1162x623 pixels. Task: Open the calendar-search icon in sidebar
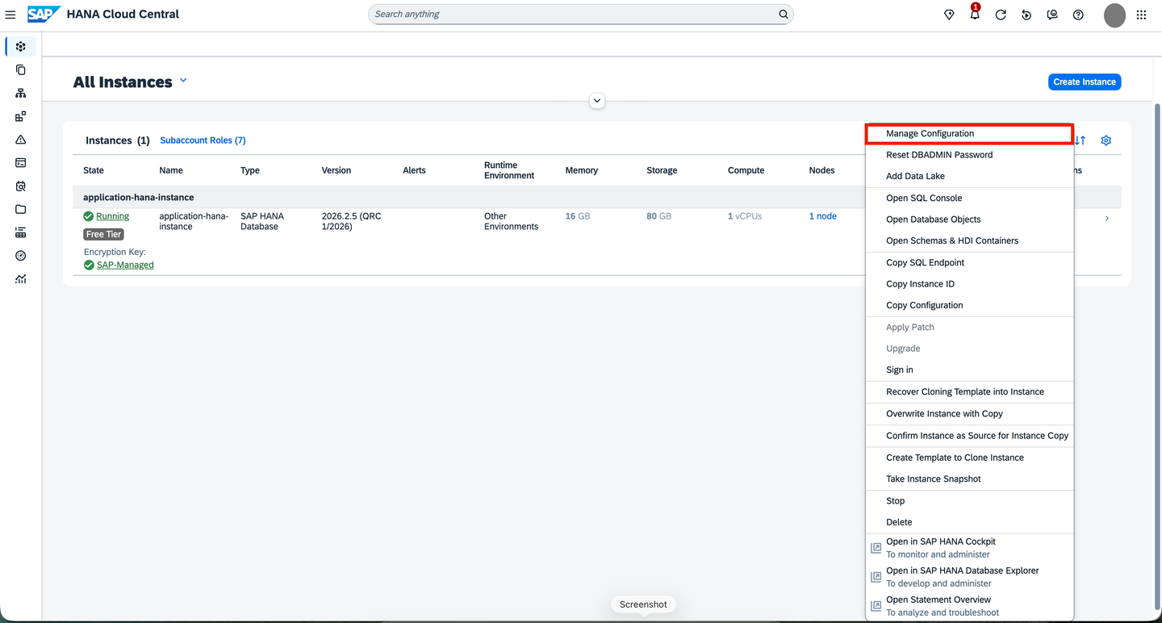pyautogui.click(x=21, y=186)
